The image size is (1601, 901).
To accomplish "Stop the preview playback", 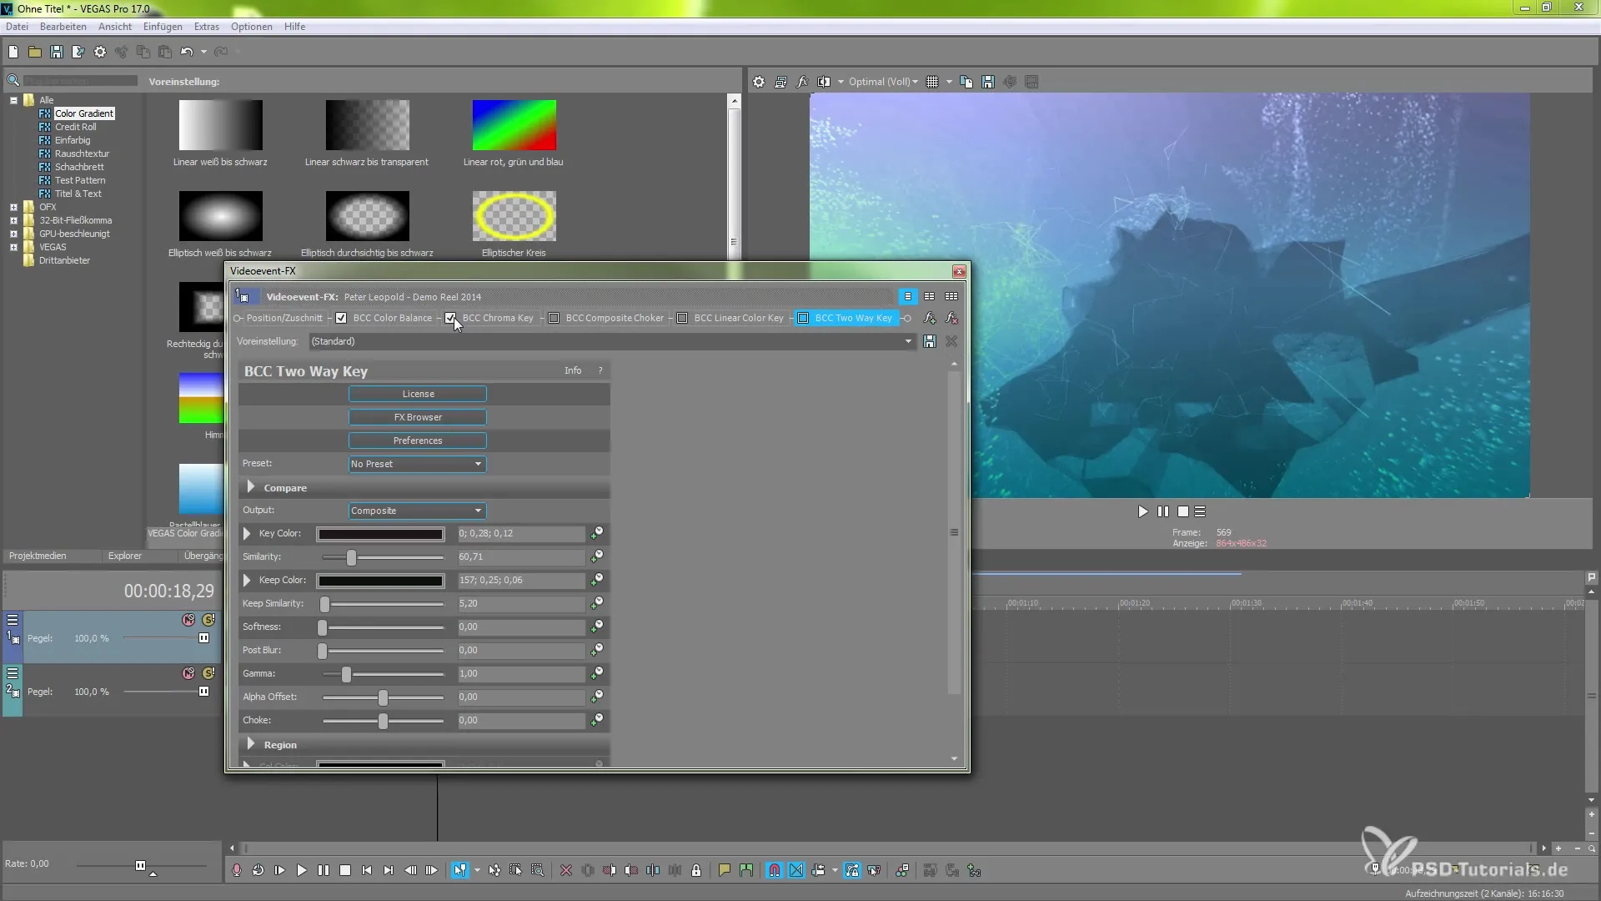I will (x=1182, y=511).
